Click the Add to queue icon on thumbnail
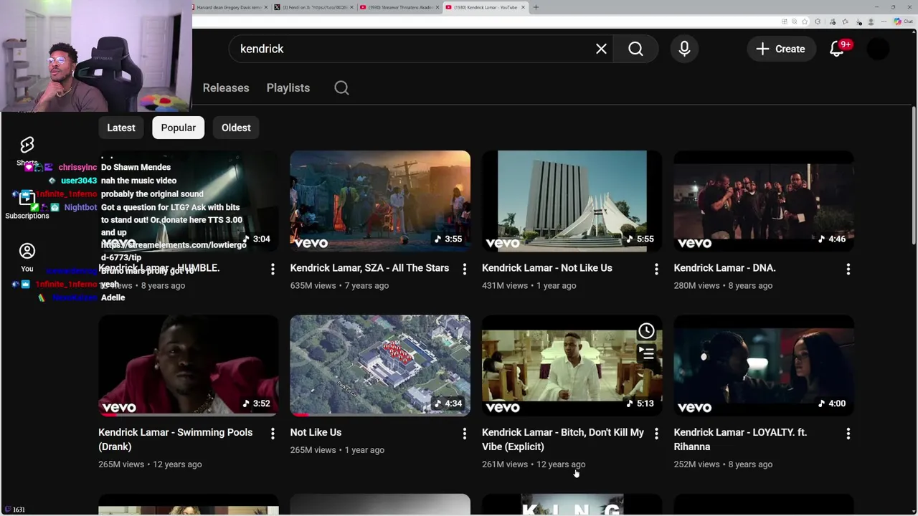Screen dimensions: 918x516 (646, 353)
